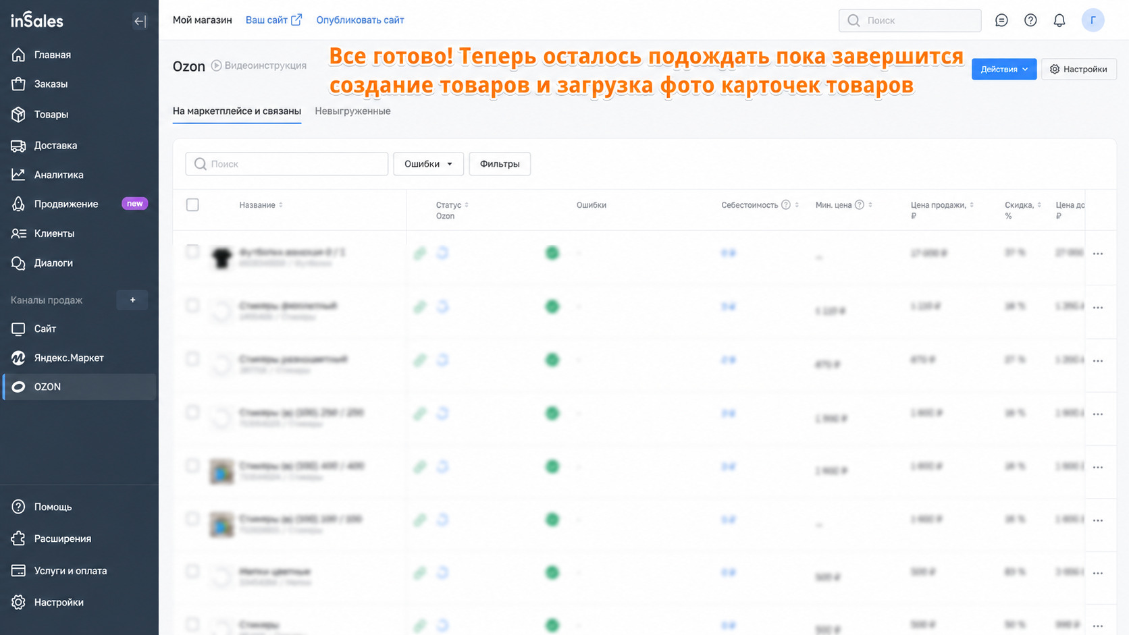Open the user avatar Г menu

coord(1093,20)
